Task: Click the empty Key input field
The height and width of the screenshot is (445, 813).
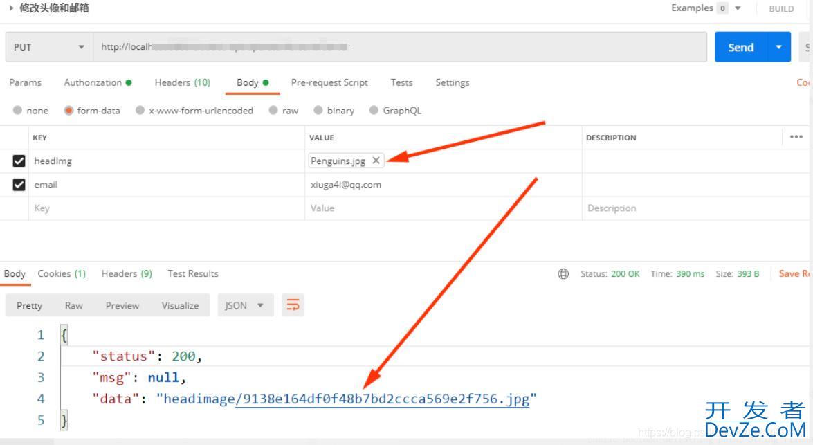Action: tap(167, 208)
